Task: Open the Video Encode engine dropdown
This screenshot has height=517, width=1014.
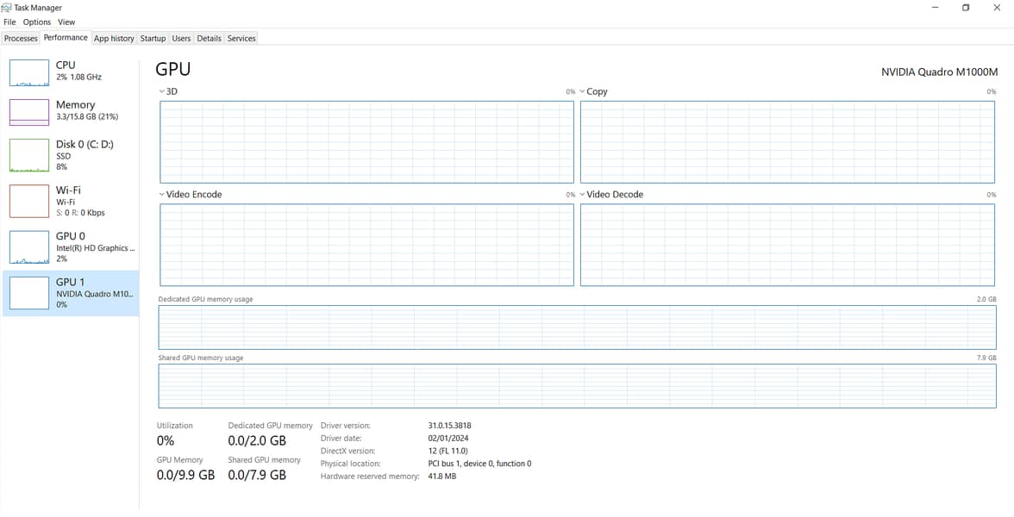Action: click(162, 195)
